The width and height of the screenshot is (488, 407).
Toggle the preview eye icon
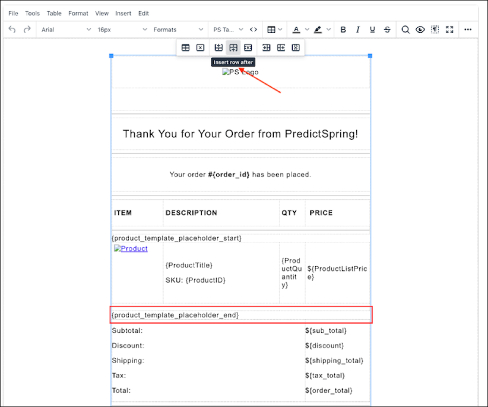420,30
